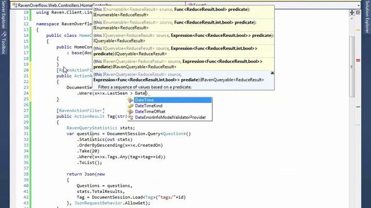
Task: Click the 'Question' type inside Query<>
Action: pyautogui.click(x=173, y=133)
